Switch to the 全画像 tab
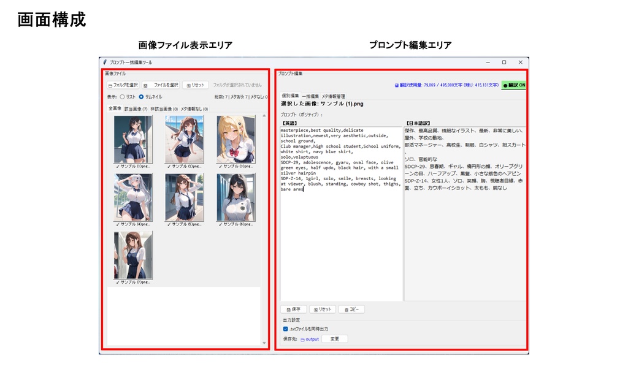 (115, 108)
